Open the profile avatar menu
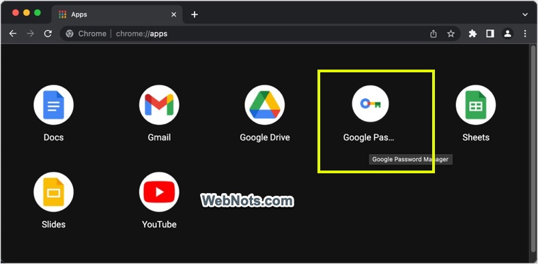This screenshot has width=538, height=264. click(507, 33)
